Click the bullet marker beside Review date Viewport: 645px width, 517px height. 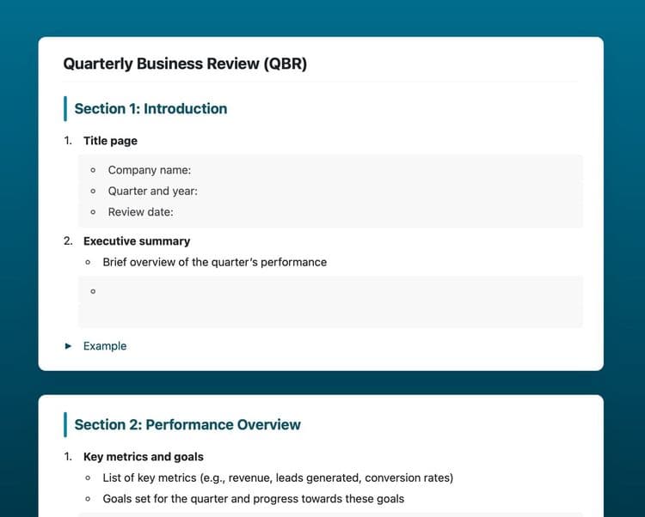coord(93,212)
